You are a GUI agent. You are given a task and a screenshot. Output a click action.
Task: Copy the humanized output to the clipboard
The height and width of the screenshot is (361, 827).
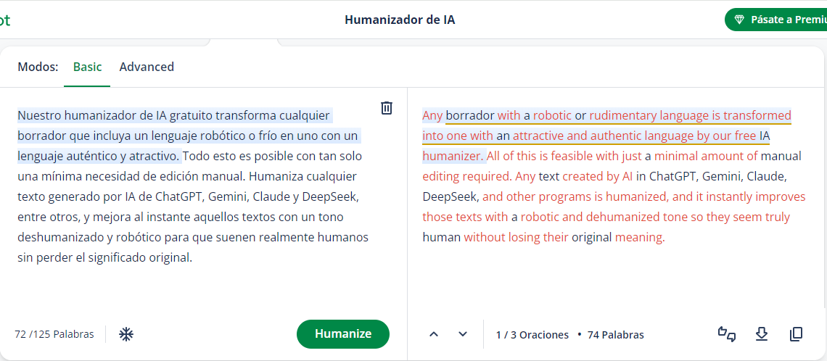[796, 334]
